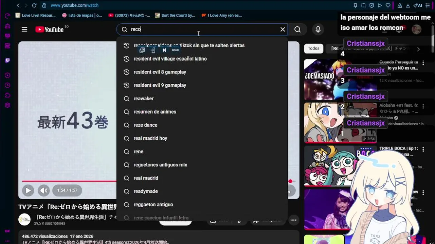Screen dimensions: 435x244
Task: Click the pin icon in browser toolbar
Action: pos(355,5)
